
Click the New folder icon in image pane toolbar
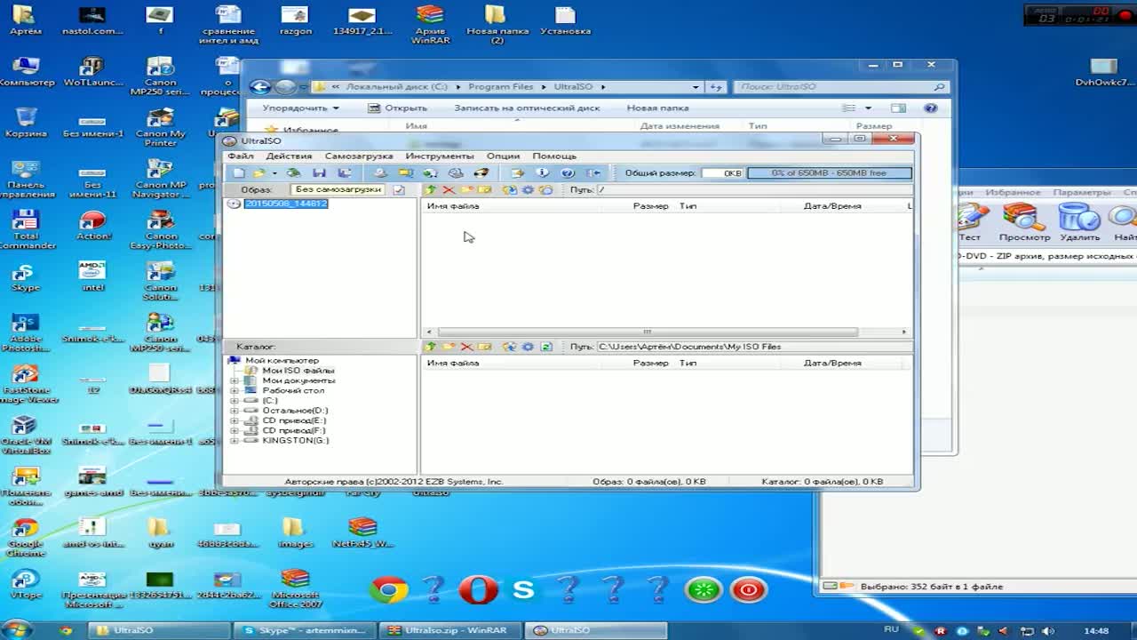click(466, 189)
